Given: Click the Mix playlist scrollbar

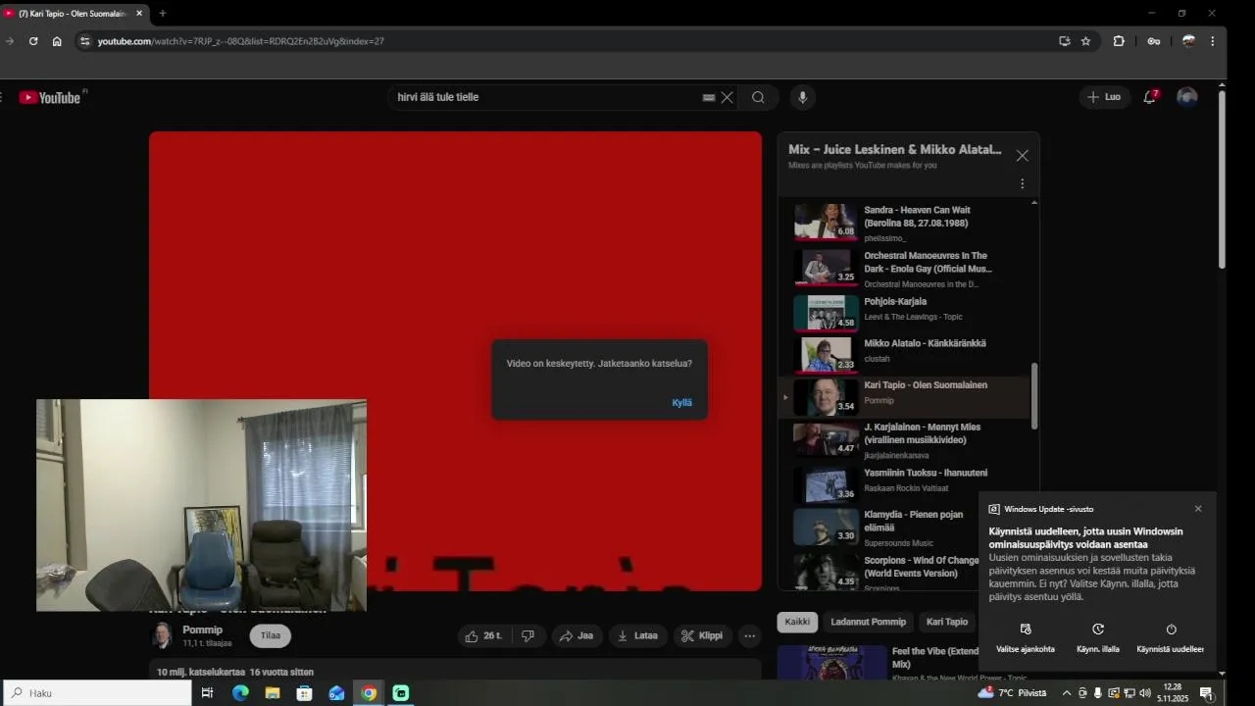Looking at the screenshot, I should tap(1034, 396).
